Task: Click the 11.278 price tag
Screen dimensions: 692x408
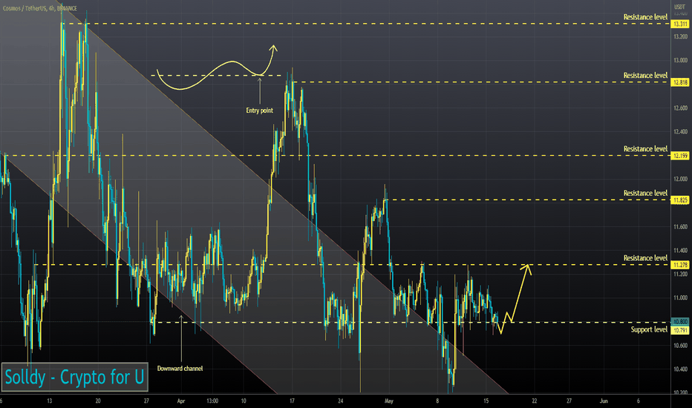Action: (x=679, y=265)
